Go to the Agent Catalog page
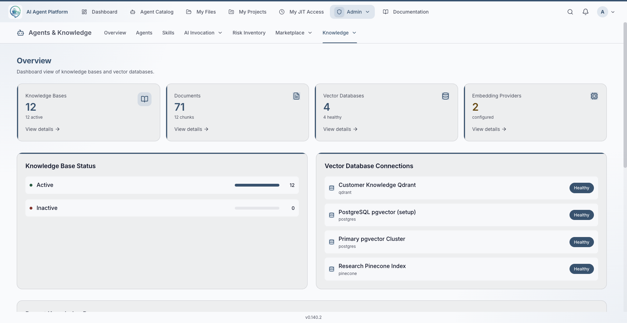 pos(152,12)
